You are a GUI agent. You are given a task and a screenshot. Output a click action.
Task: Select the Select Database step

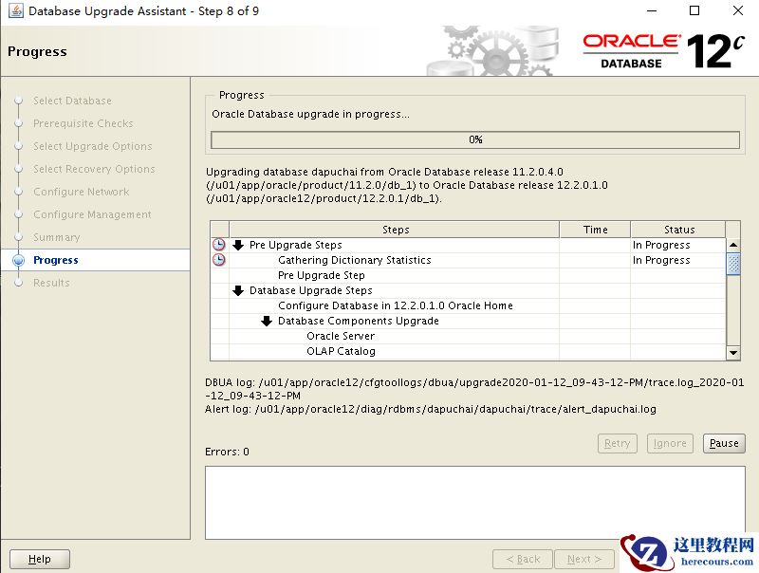pyautogui.click(x=73, y=101)
